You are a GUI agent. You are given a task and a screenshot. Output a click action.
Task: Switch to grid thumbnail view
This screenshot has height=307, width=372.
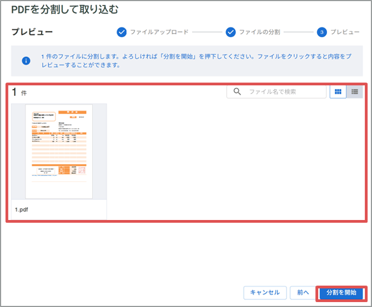(338, 91)
